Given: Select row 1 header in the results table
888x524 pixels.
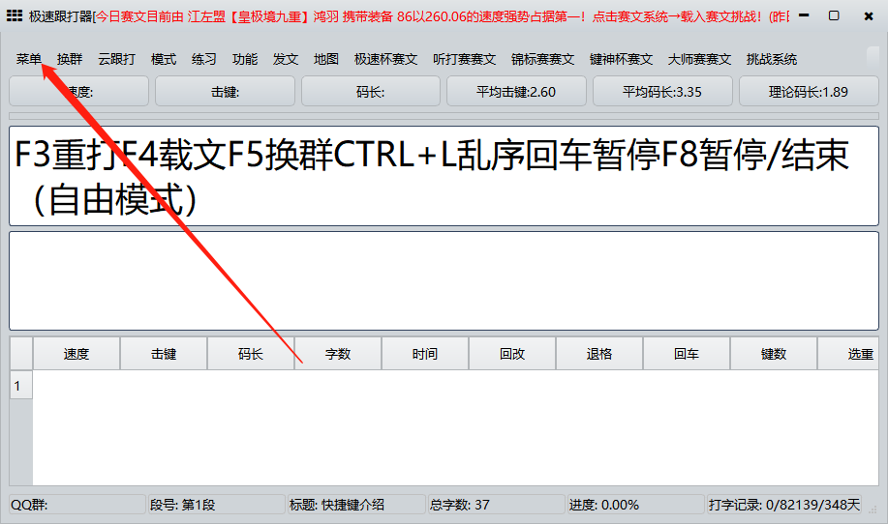Looking at the screenshot, I should click(x=20, y=386).
